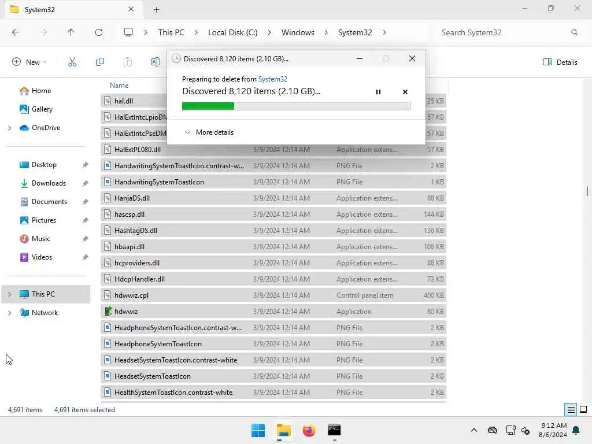
Task: Expand the This PC tree node
Action: pos(9,294)
